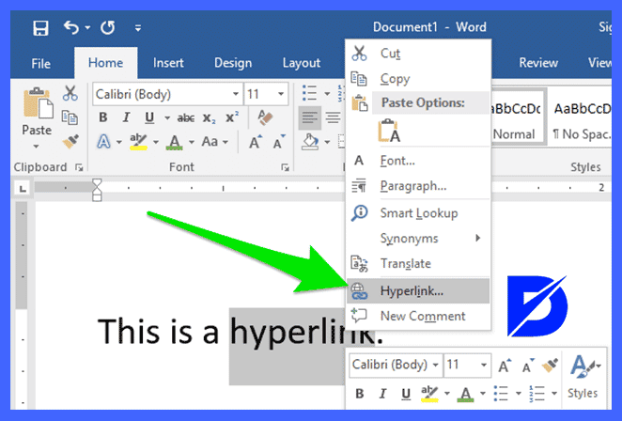This screenshot has height=421, width=622.
Task: Open ribbon font color dropdown arrow
Action: click(x=192, y=142)
